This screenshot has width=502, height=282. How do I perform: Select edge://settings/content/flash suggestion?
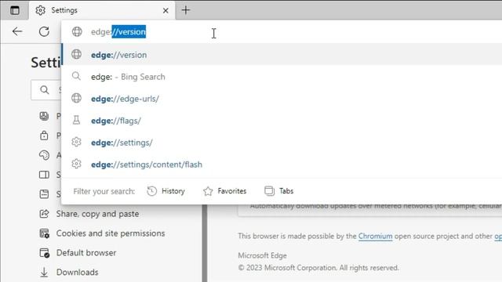[282, 164]
